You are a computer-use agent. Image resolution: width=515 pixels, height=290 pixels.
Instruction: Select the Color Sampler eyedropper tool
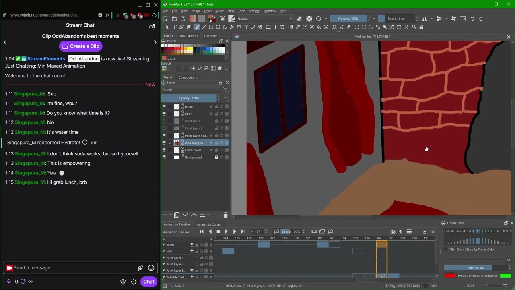(x=298, y=27)
